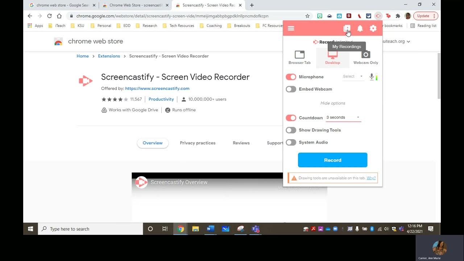
Task: Open My Recordings in Screencastify
Action: click(347, 28)
